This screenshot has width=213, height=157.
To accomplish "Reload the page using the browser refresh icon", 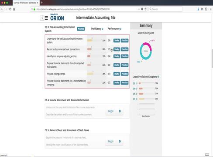I will [10, 9].
